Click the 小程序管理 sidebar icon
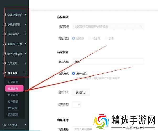Viewport: 158px width, 131px height. [5, 24]
